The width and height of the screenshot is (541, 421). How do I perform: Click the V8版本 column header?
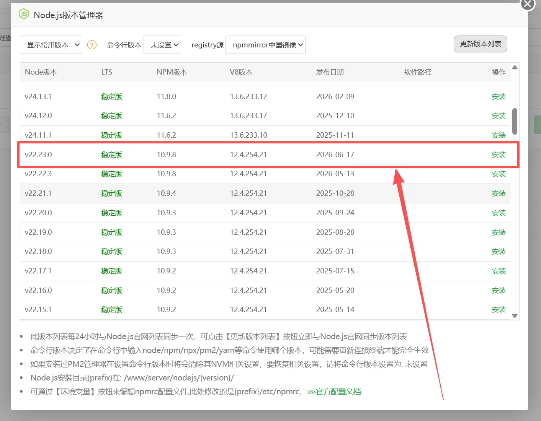241,72
